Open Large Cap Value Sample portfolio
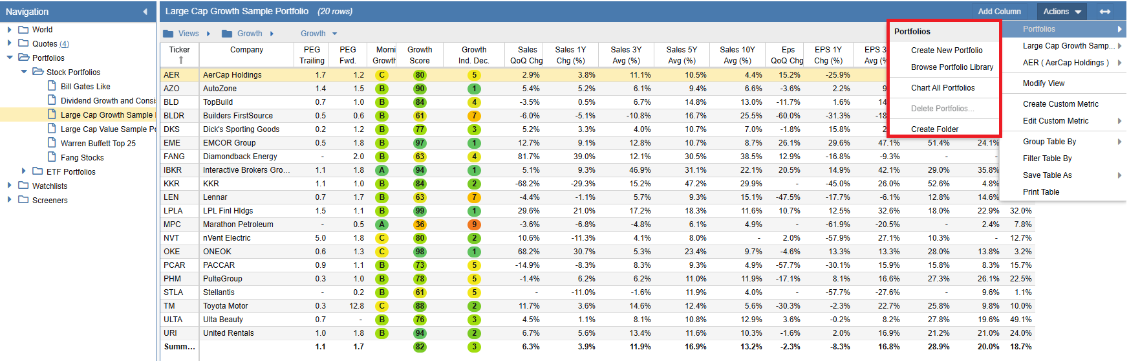1129x361 pixels. (x=108, y=129)
